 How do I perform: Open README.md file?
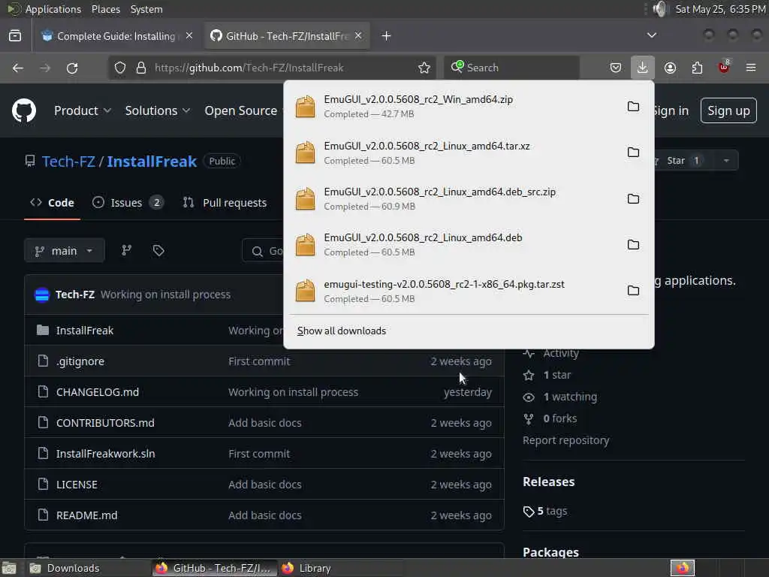(87, 515)
